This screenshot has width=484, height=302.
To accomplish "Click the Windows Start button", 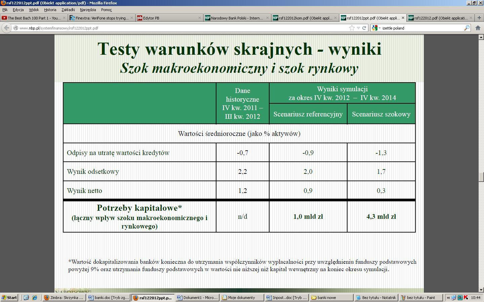I will [9, 297].
